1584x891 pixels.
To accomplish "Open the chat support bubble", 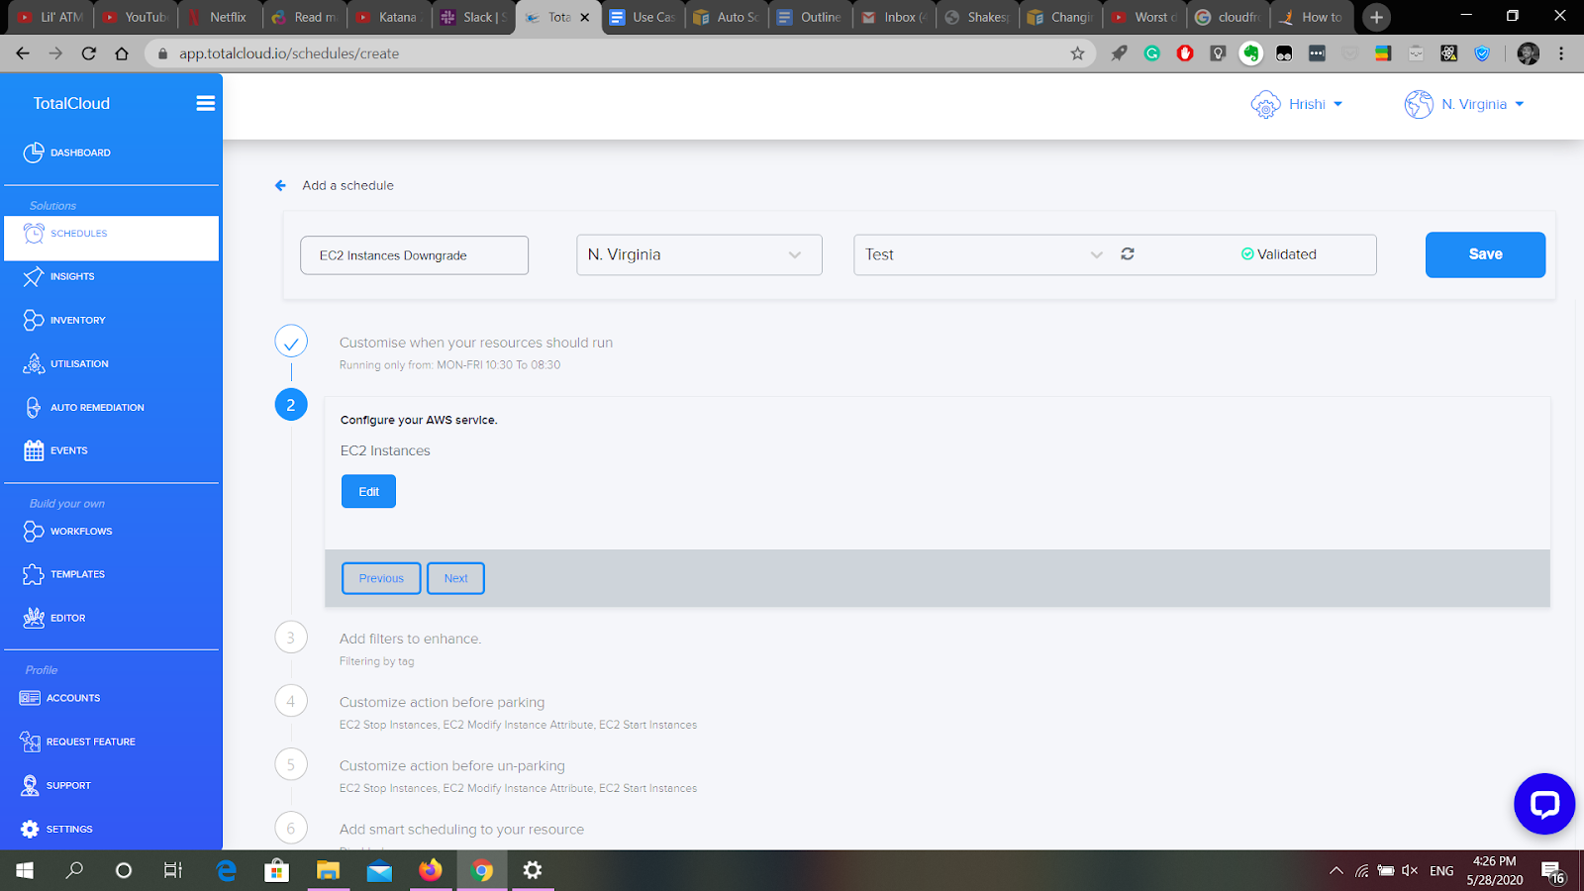I will coord(1544,804).
